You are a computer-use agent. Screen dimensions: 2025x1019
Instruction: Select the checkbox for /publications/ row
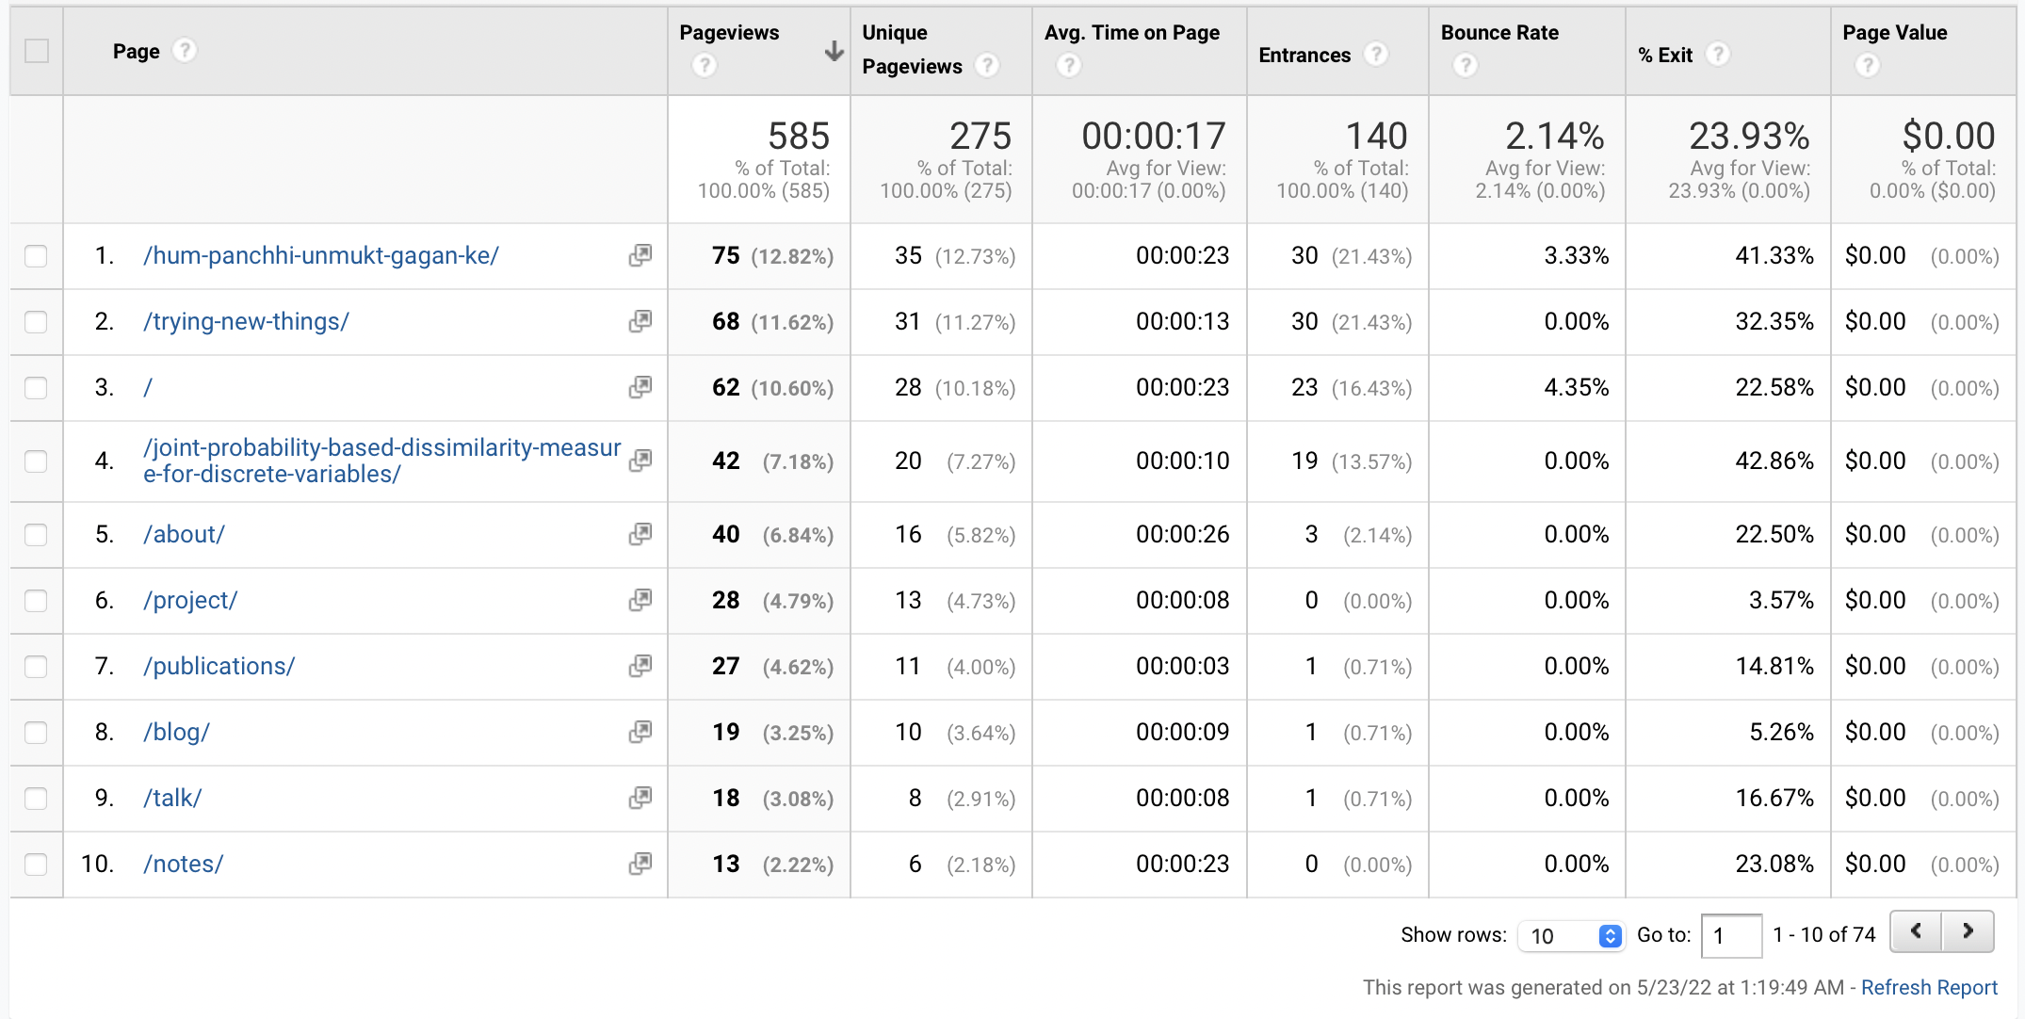(37, 667)
